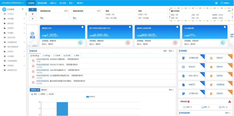
Task: Select the 近三年 radio button
Action: pyautogui.click(x=48, y=94)
